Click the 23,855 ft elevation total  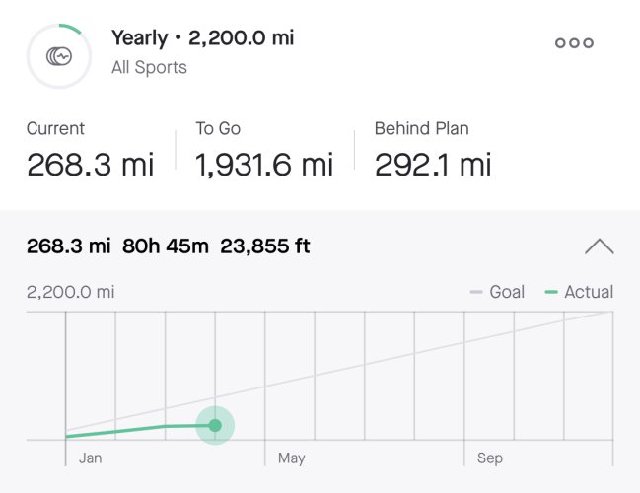265,246
